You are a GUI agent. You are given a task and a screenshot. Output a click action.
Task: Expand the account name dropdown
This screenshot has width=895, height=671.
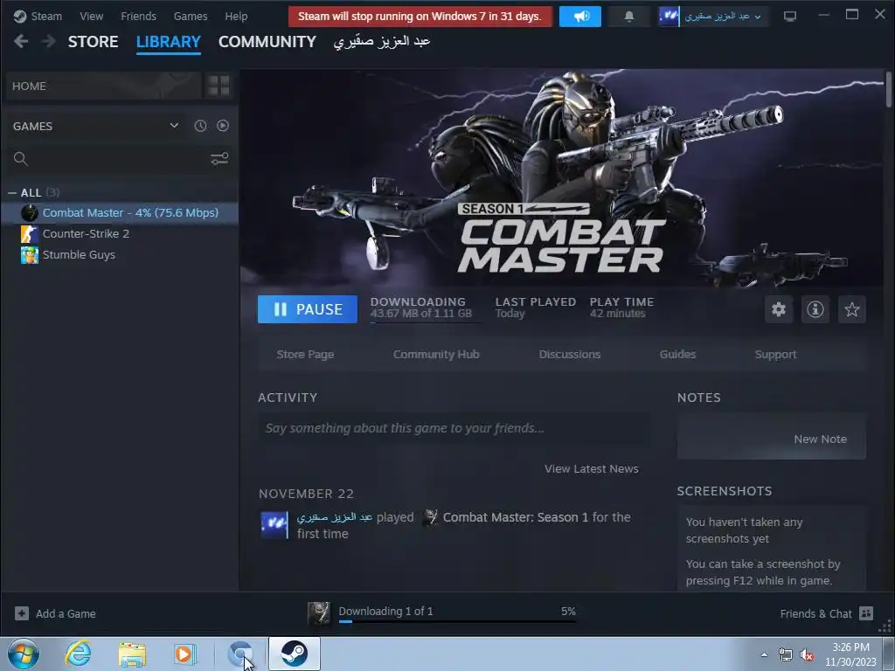coord(758,17)
